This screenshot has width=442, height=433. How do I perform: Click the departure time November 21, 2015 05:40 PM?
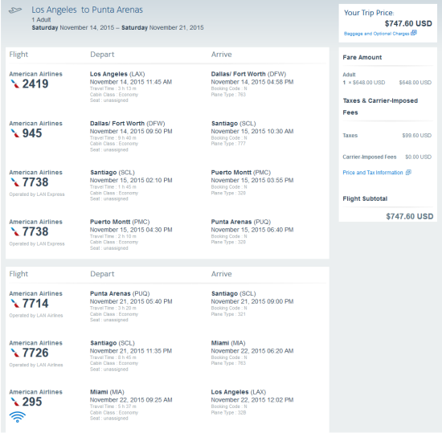click(x=131, y=301)
